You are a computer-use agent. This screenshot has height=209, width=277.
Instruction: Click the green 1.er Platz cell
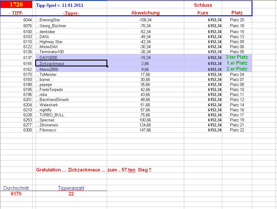tap(237, 63)
